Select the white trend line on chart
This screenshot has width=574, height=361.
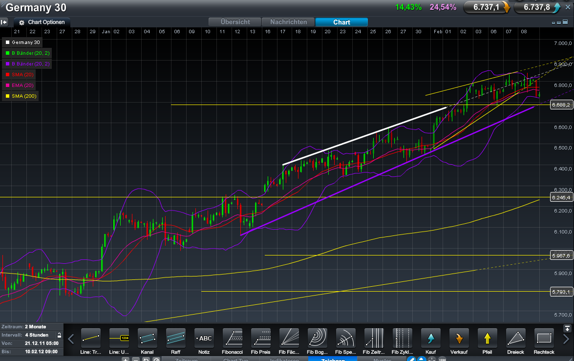coord(364,136)
